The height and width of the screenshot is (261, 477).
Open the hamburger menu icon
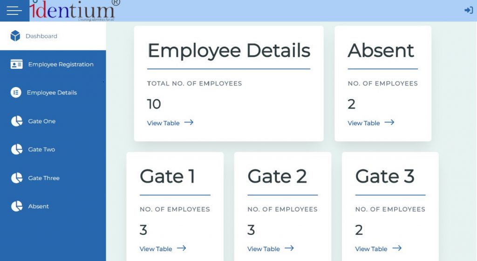[x=14, y=11]
